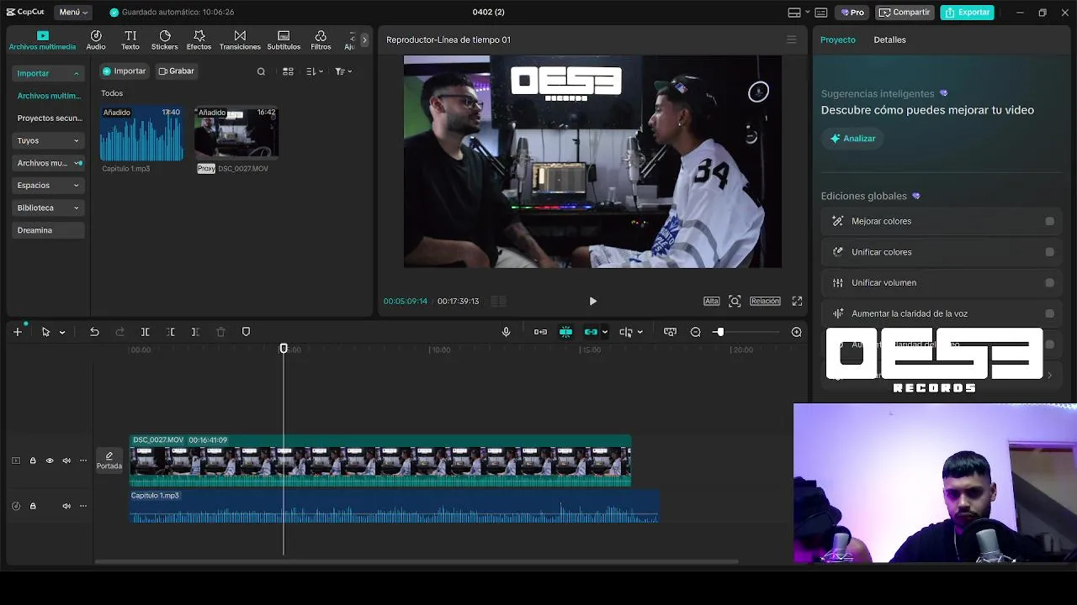
Task: Open the linkage options dropdown arrow
Action: point(604,333)
